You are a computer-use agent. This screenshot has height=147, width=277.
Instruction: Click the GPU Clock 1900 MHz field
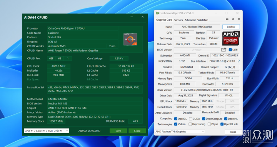pyautogui.click(x=181, y=101)
